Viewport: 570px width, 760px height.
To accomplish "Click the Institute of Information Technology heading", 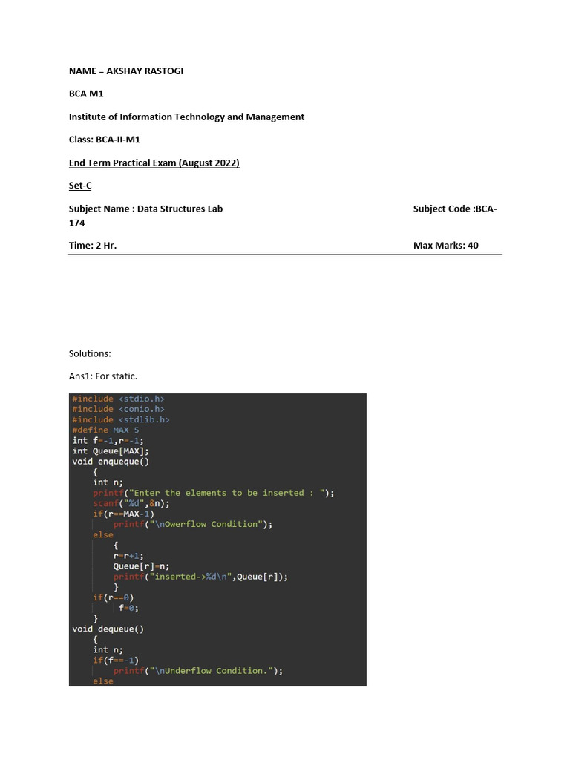I will click(x=186, y=117).
